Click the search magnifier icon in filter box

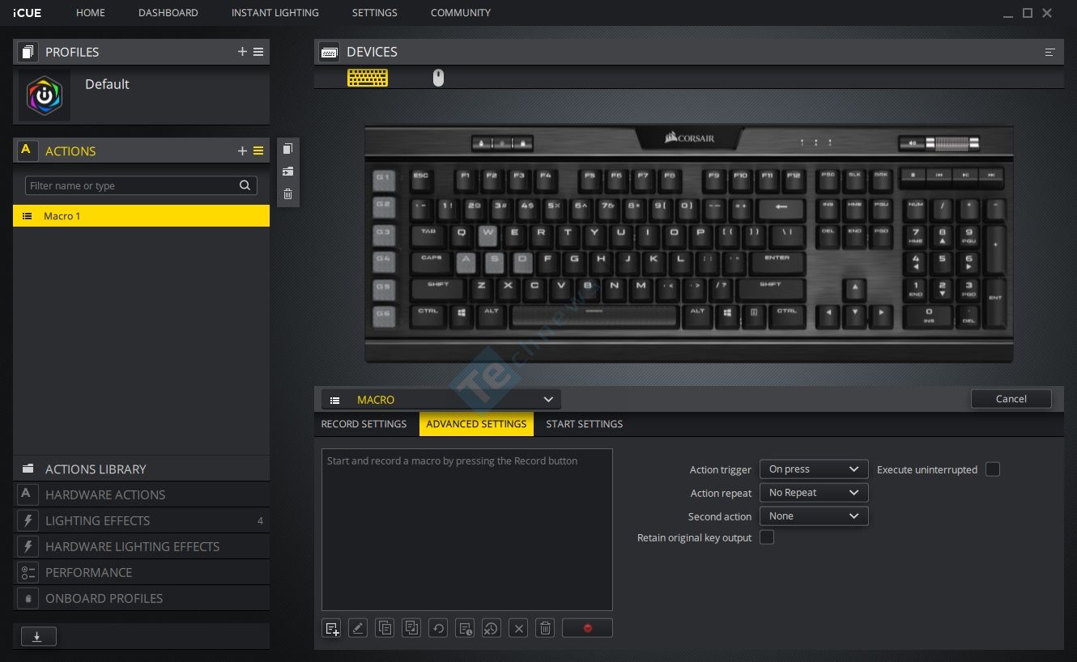pos(245,185)
